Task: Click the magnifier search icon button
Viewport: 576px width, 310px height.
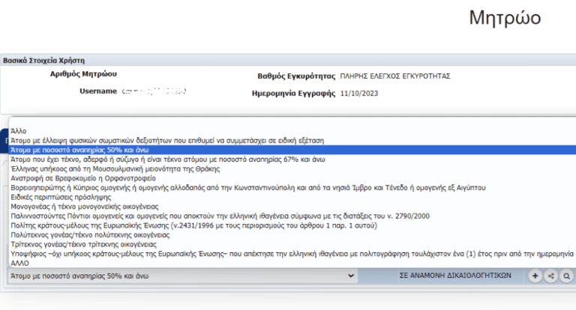Action: pyautogui.click(x=566, y=276)
